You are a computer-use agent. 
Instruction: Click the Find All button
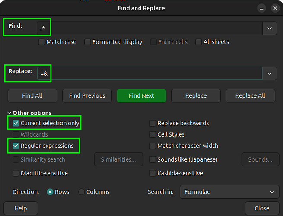click(32, 95)
